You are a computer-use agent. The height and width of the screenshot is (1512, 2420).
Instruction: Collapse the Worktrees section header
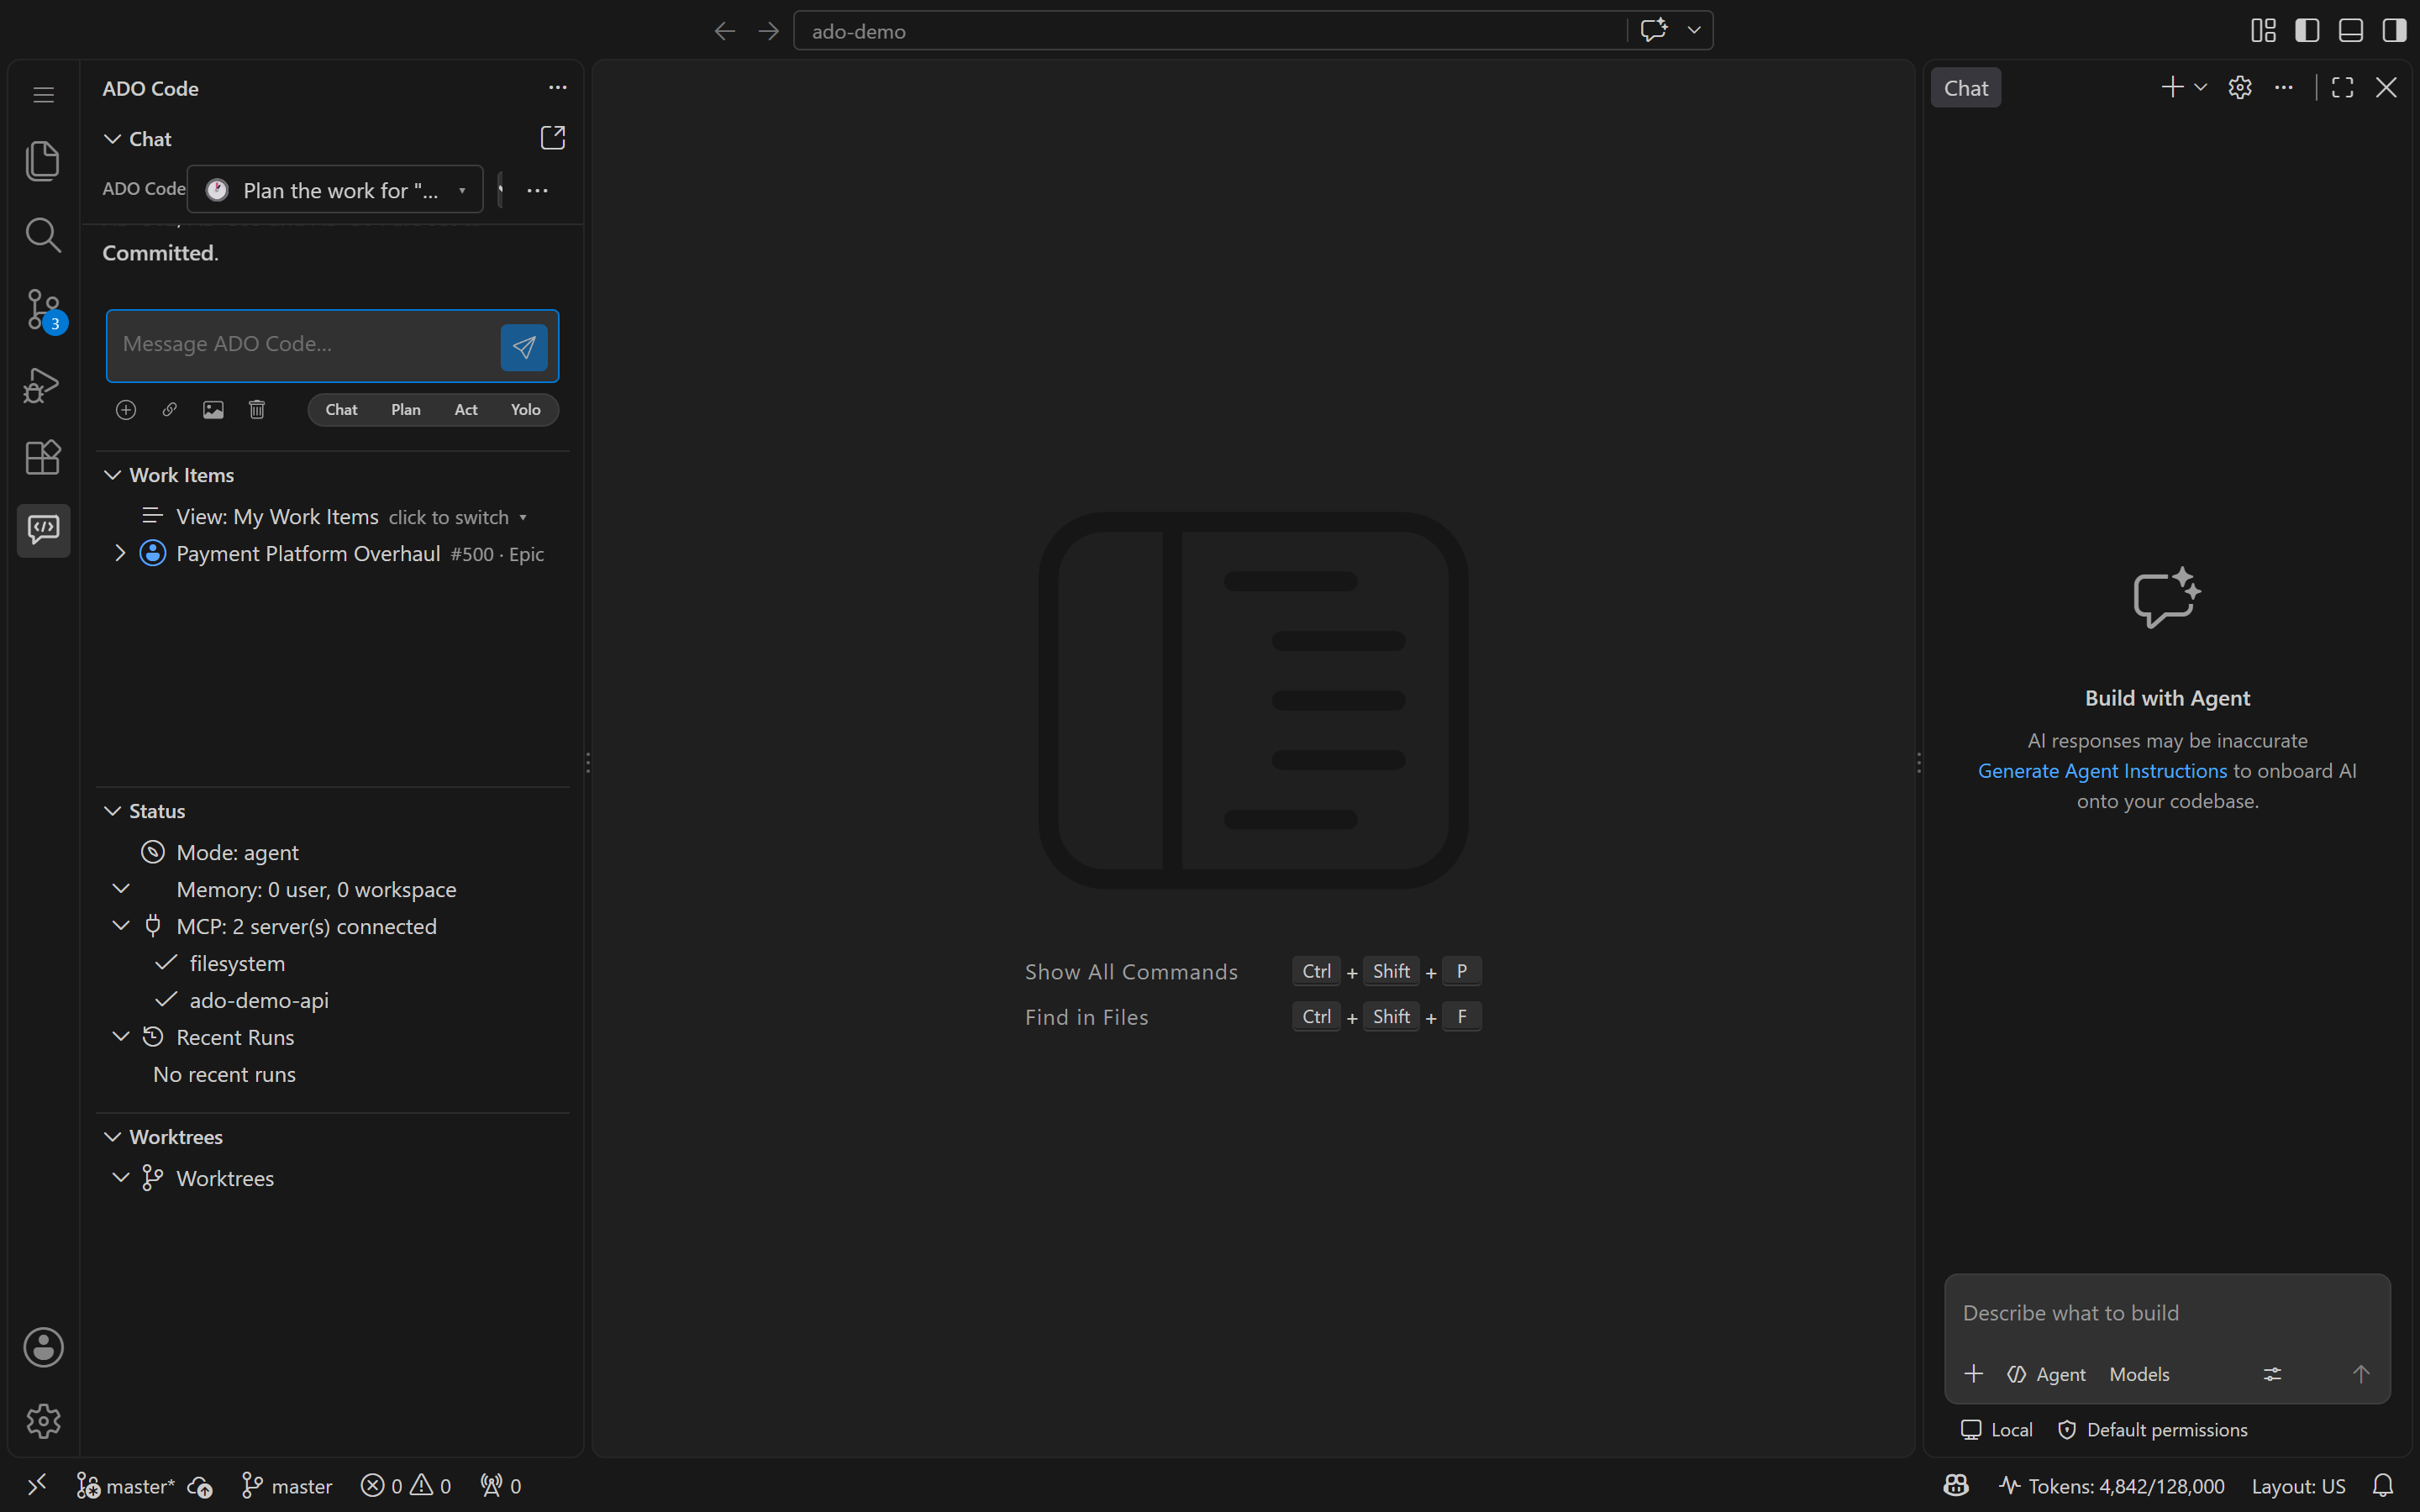[113, 1137]
